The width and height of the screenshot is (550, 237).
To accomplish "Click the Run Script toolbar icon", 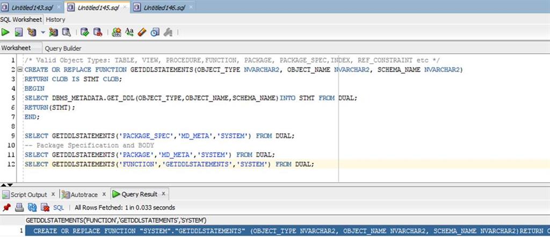I will coord(19,33).
